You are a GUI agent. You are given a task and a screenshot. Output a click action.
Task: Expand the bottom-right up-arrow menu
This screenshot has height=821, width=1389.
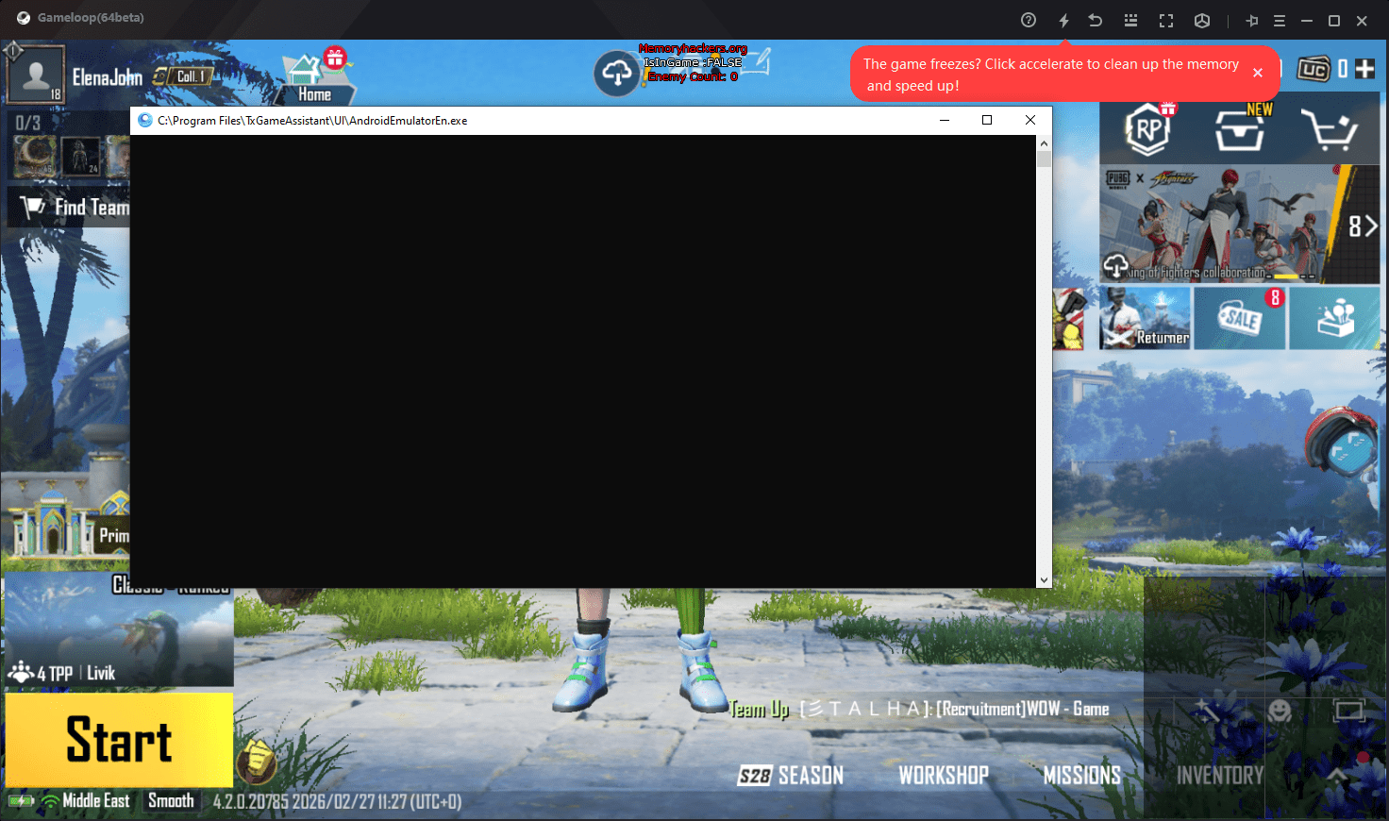[1337, 775]
